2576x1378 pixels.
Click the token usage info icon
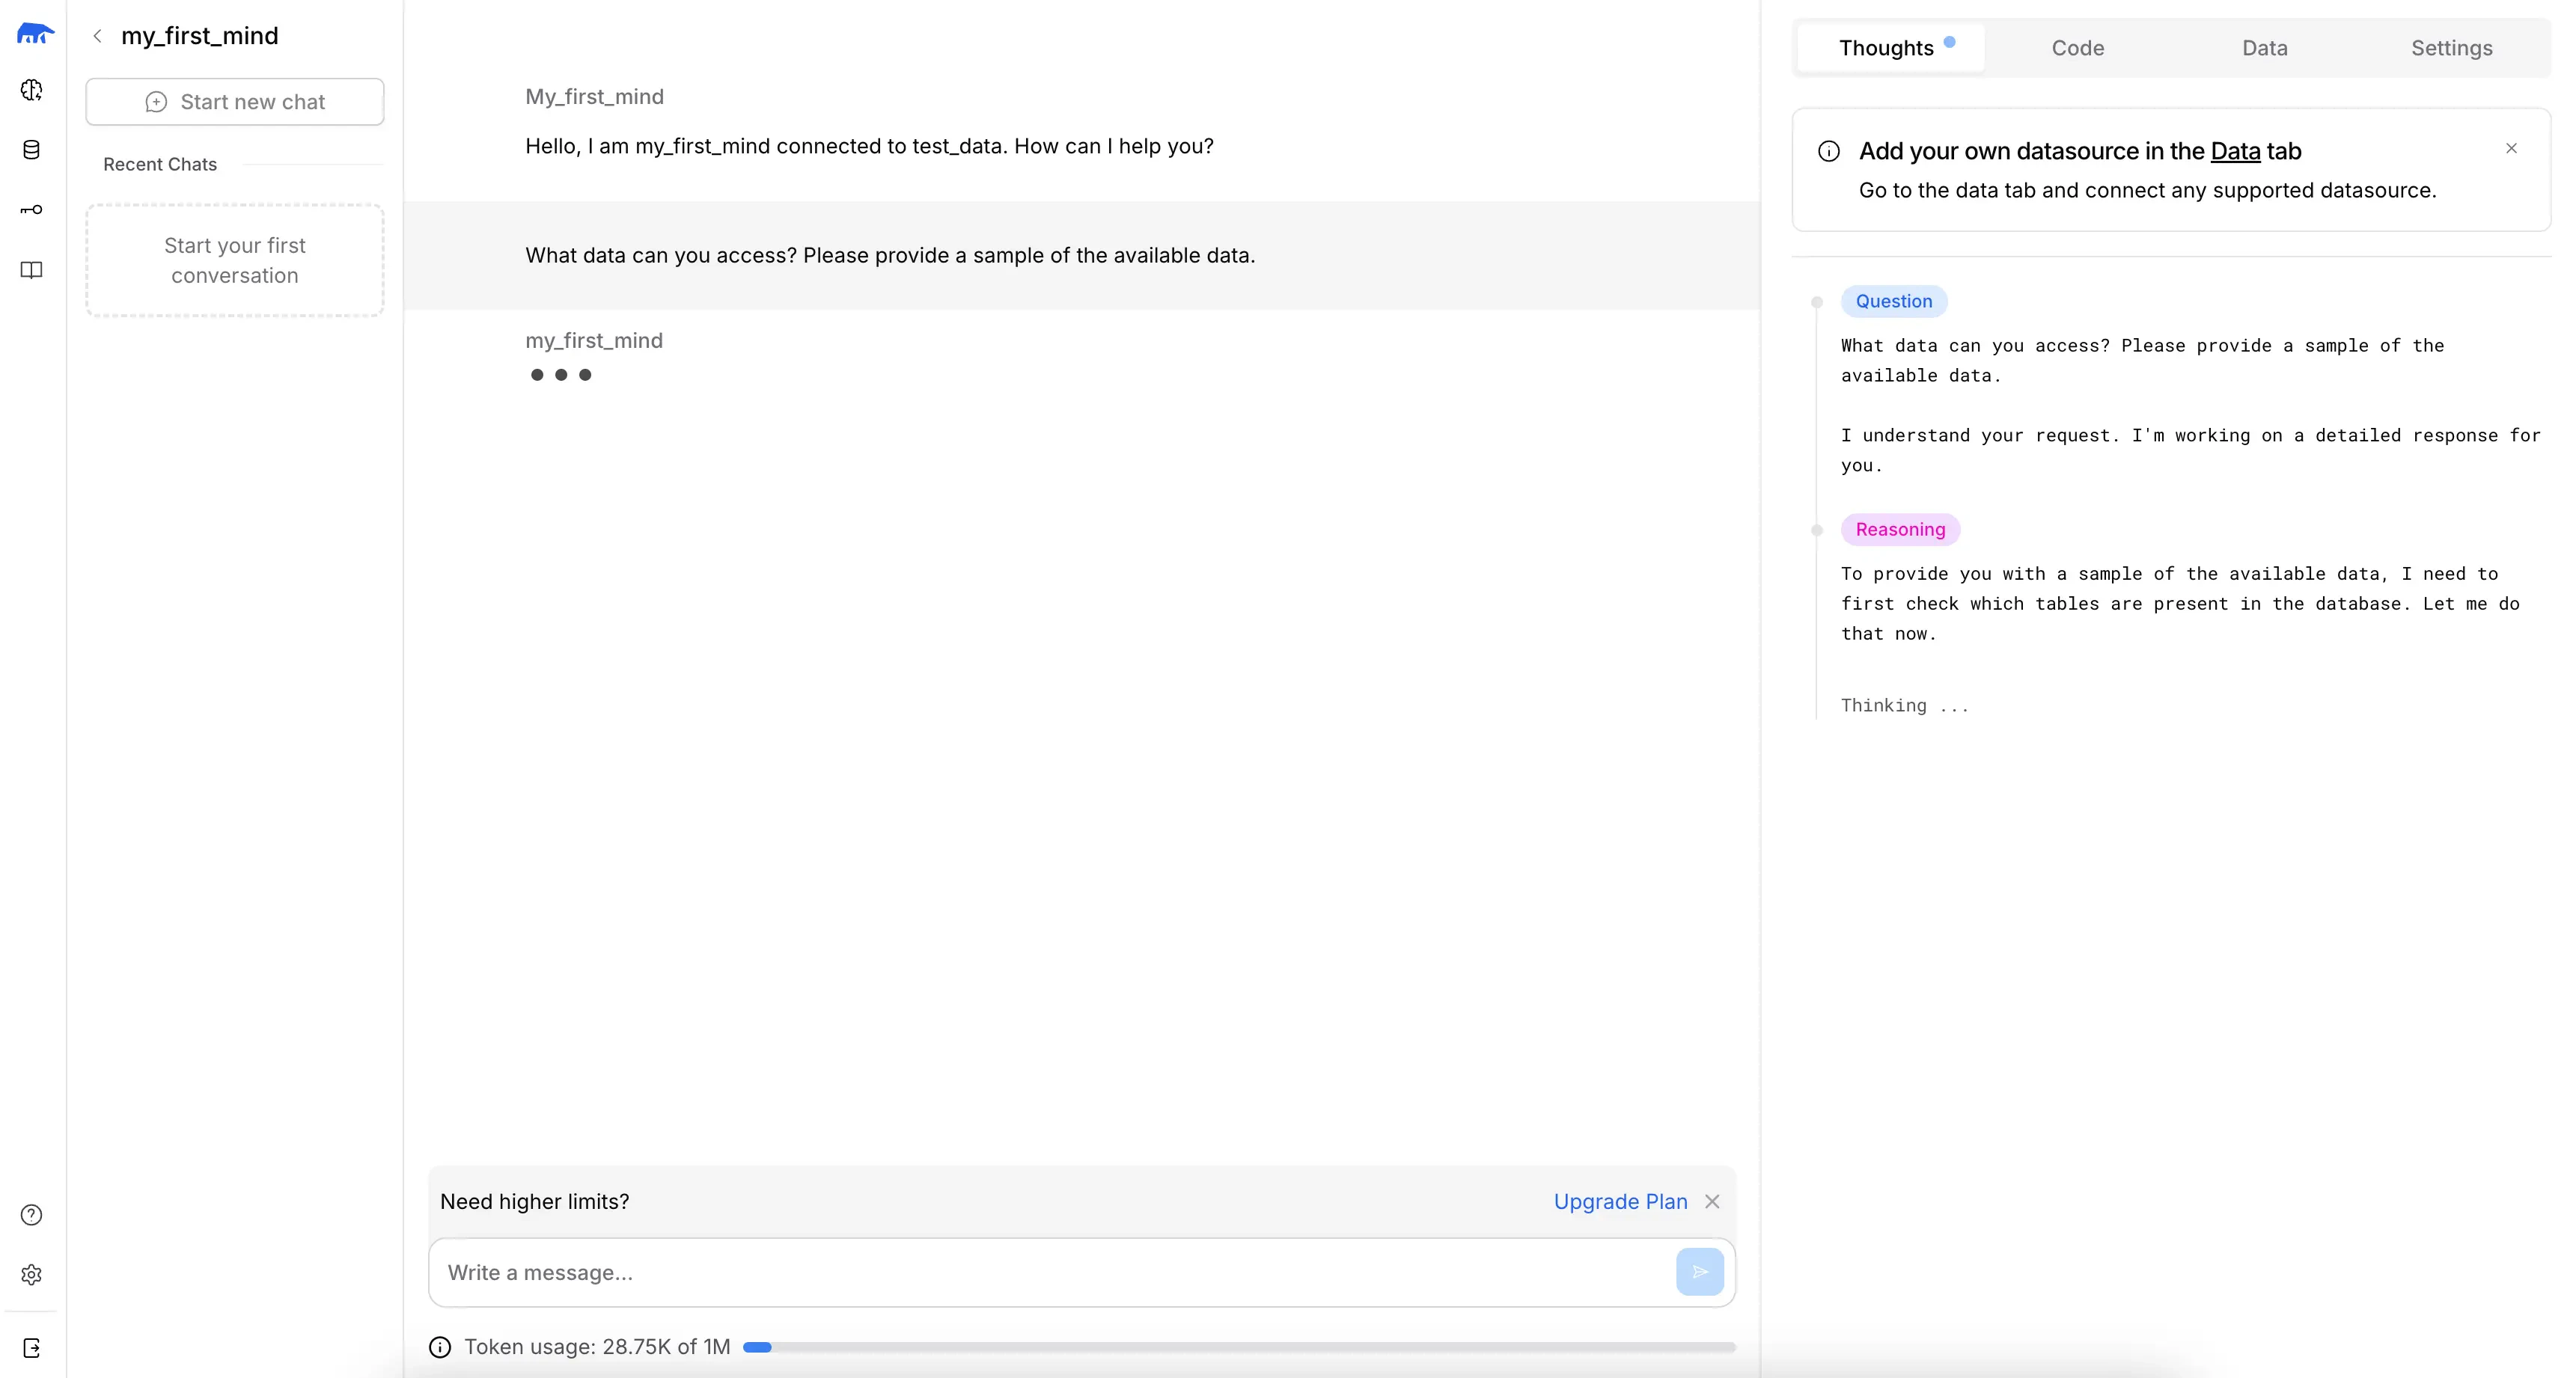(x=440, y=1347)
